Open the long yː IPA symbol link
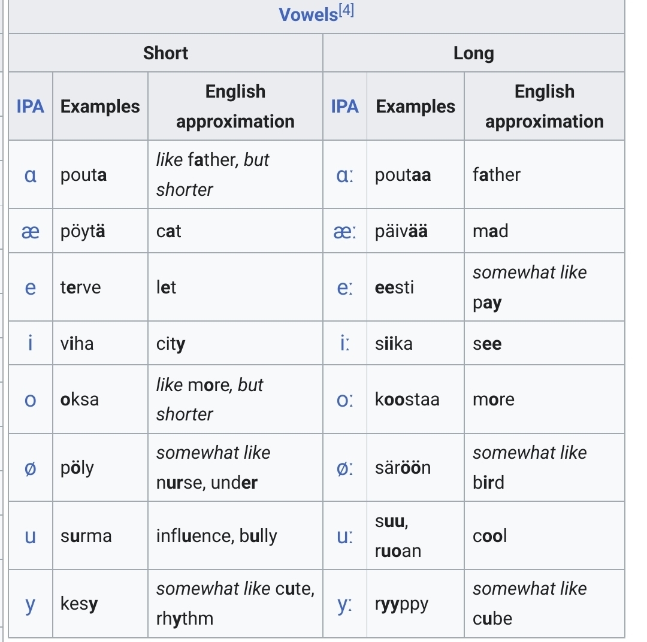Image resolution: width=647 pixels, height=642 pixels. pos(344,604)
